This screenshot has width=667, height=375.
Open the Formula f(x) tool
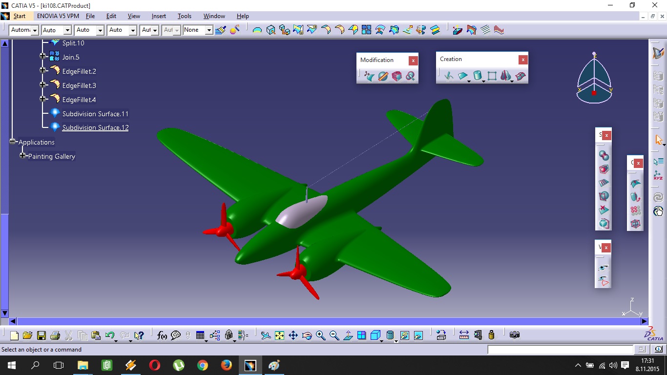coord(162,335)
